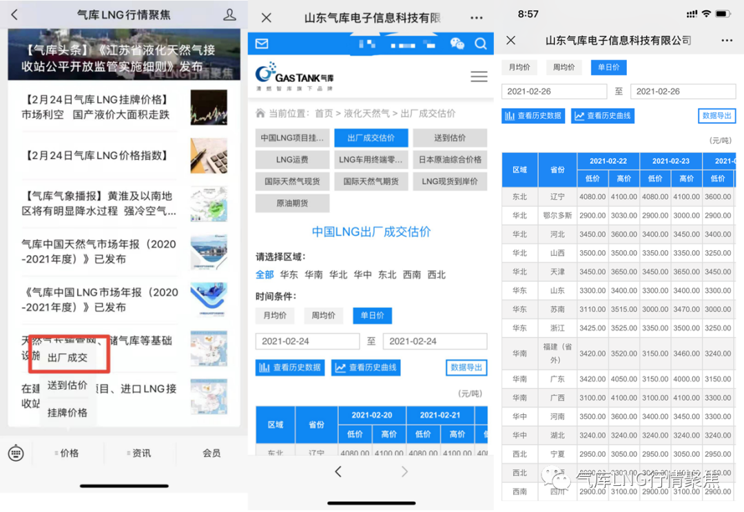Select the 中国LNG项目挂... category tab
Image resolution: width=744 pixels, height=512 pixels.
point(292,138)
